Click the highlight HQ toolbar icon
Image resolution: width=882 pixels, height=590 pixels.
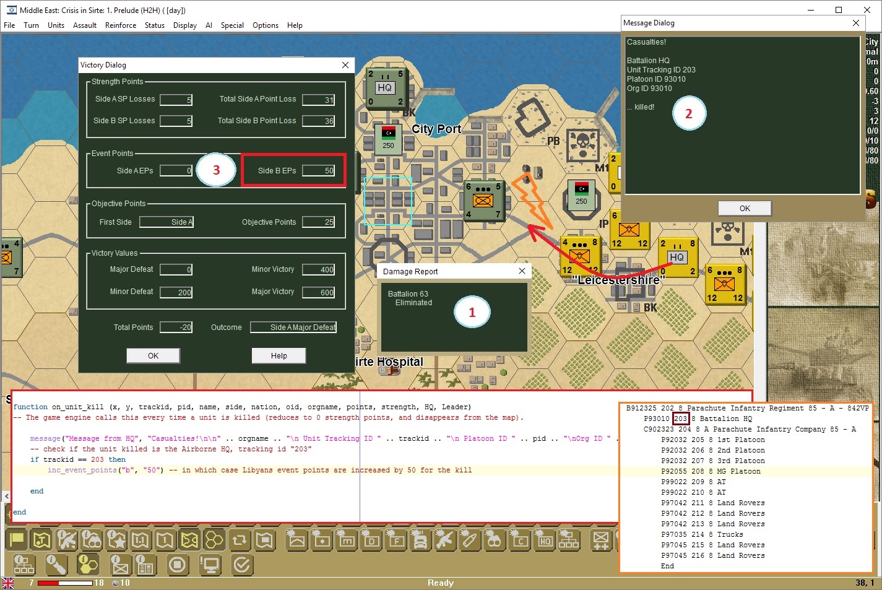(545, 539)
